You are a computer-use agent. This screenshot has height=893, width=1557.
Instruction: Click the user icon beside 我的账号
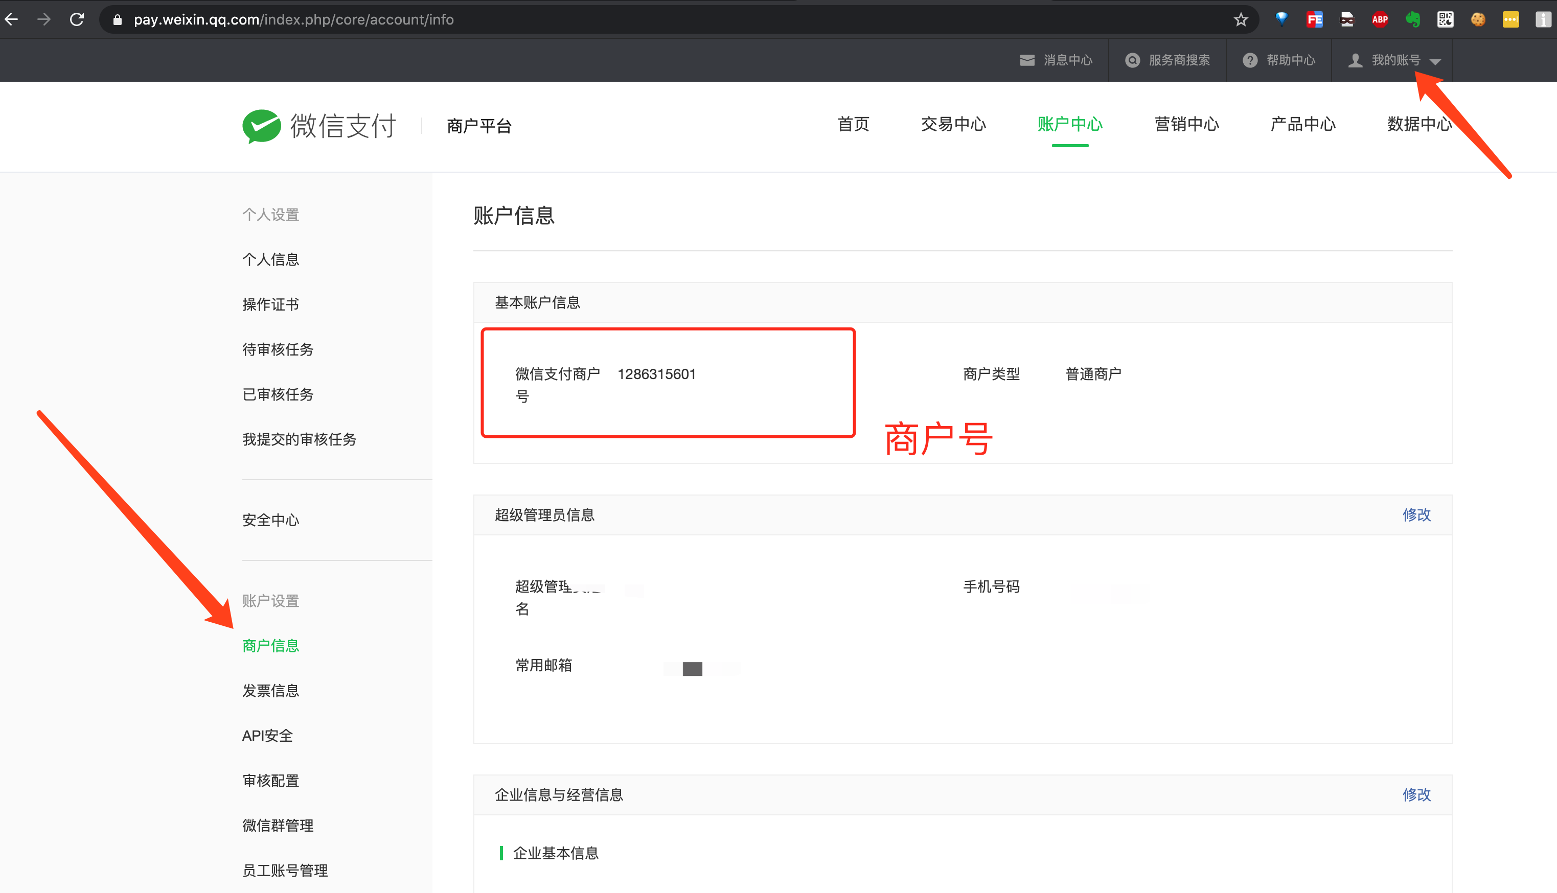(1355, 60)
